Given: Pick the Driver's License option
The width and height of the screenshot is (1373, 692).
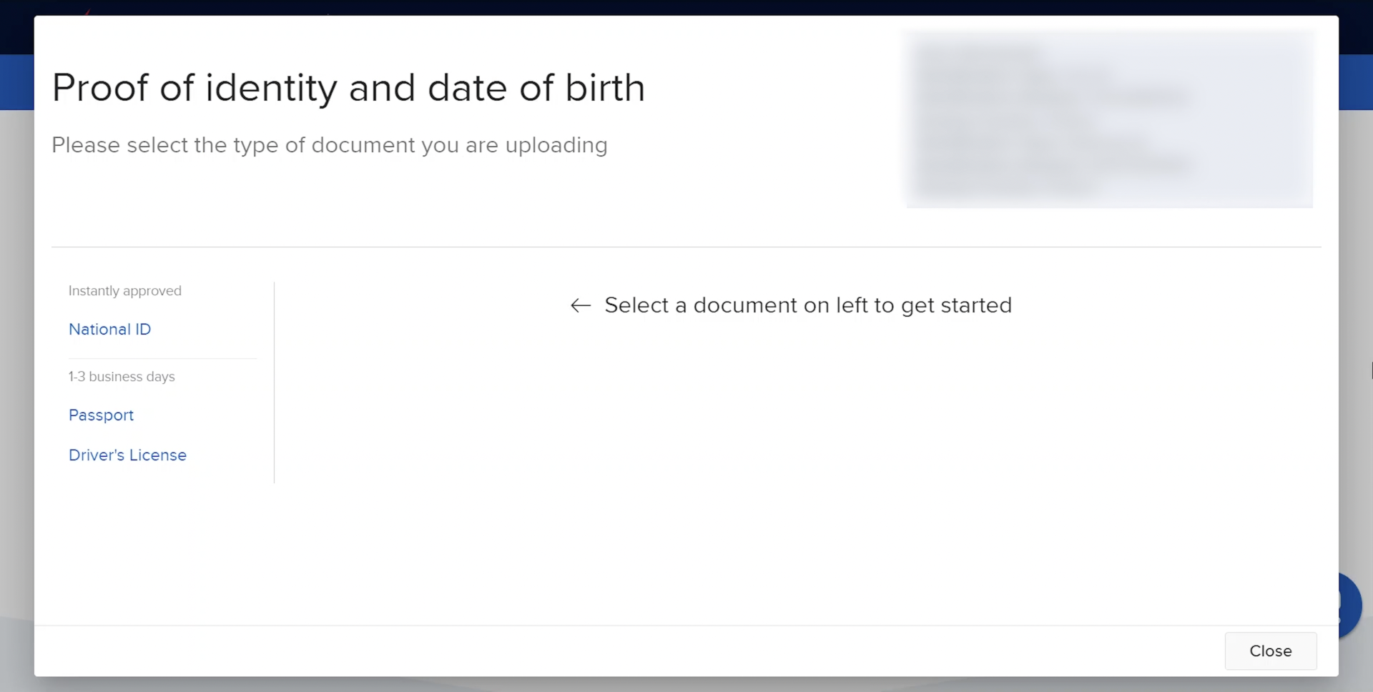Looking at the screenshot, I should [x=127, y=455].
